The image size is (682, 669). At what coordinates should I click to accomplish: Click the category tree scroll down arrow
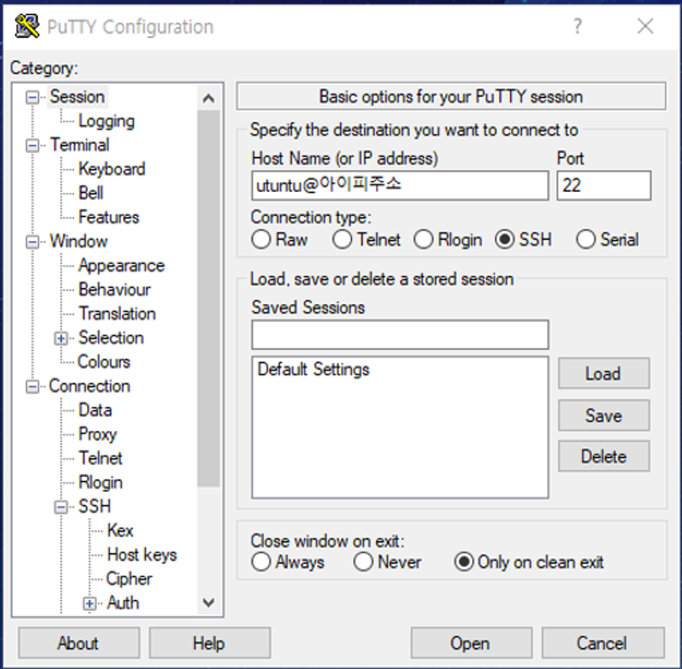(x=209, y=602)
